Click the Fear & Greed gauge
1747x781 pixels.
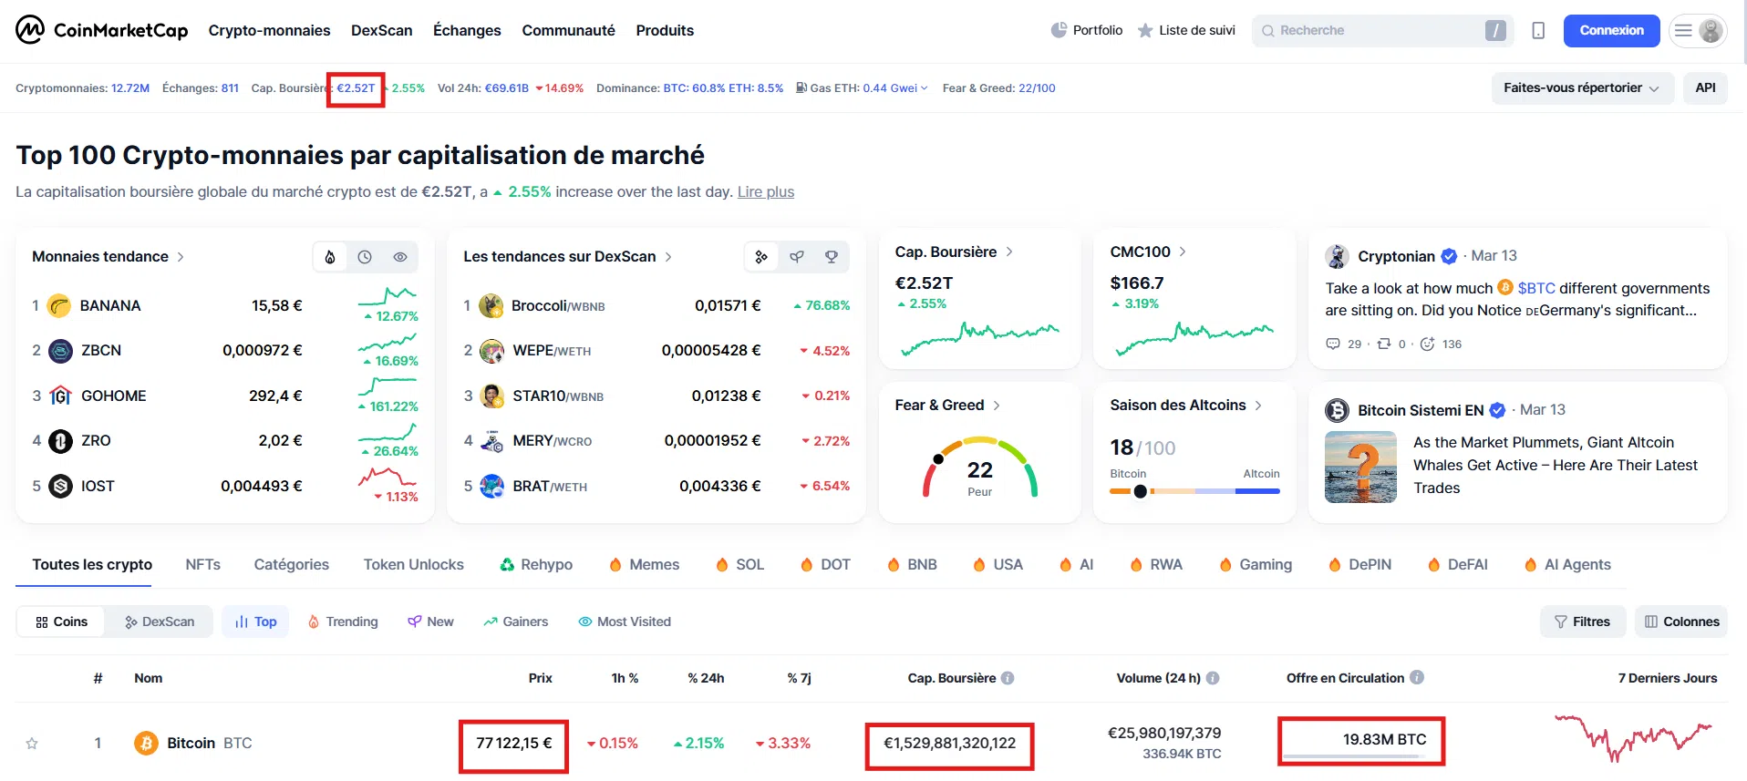click(980, 468)
